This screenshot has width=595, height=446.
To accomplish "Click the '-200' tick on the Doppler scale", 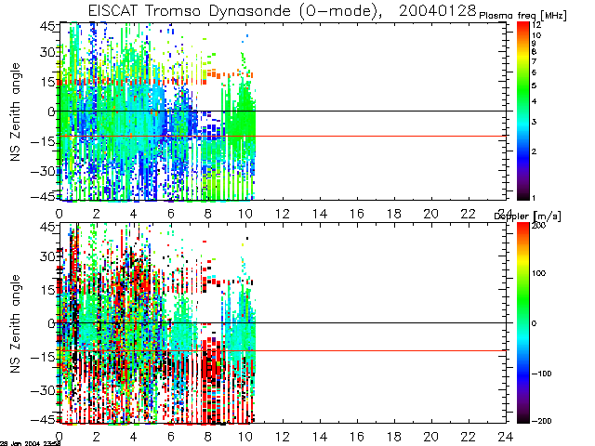I will coord(541,421).
